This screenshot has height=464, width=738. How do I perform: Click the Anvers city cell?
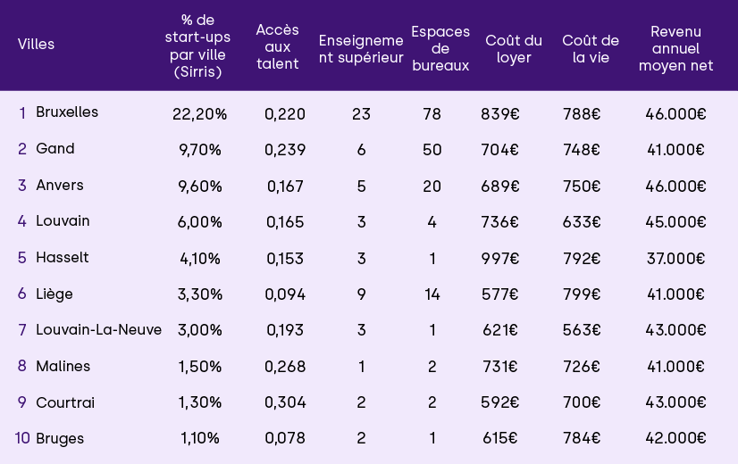(x=60, y=186)
